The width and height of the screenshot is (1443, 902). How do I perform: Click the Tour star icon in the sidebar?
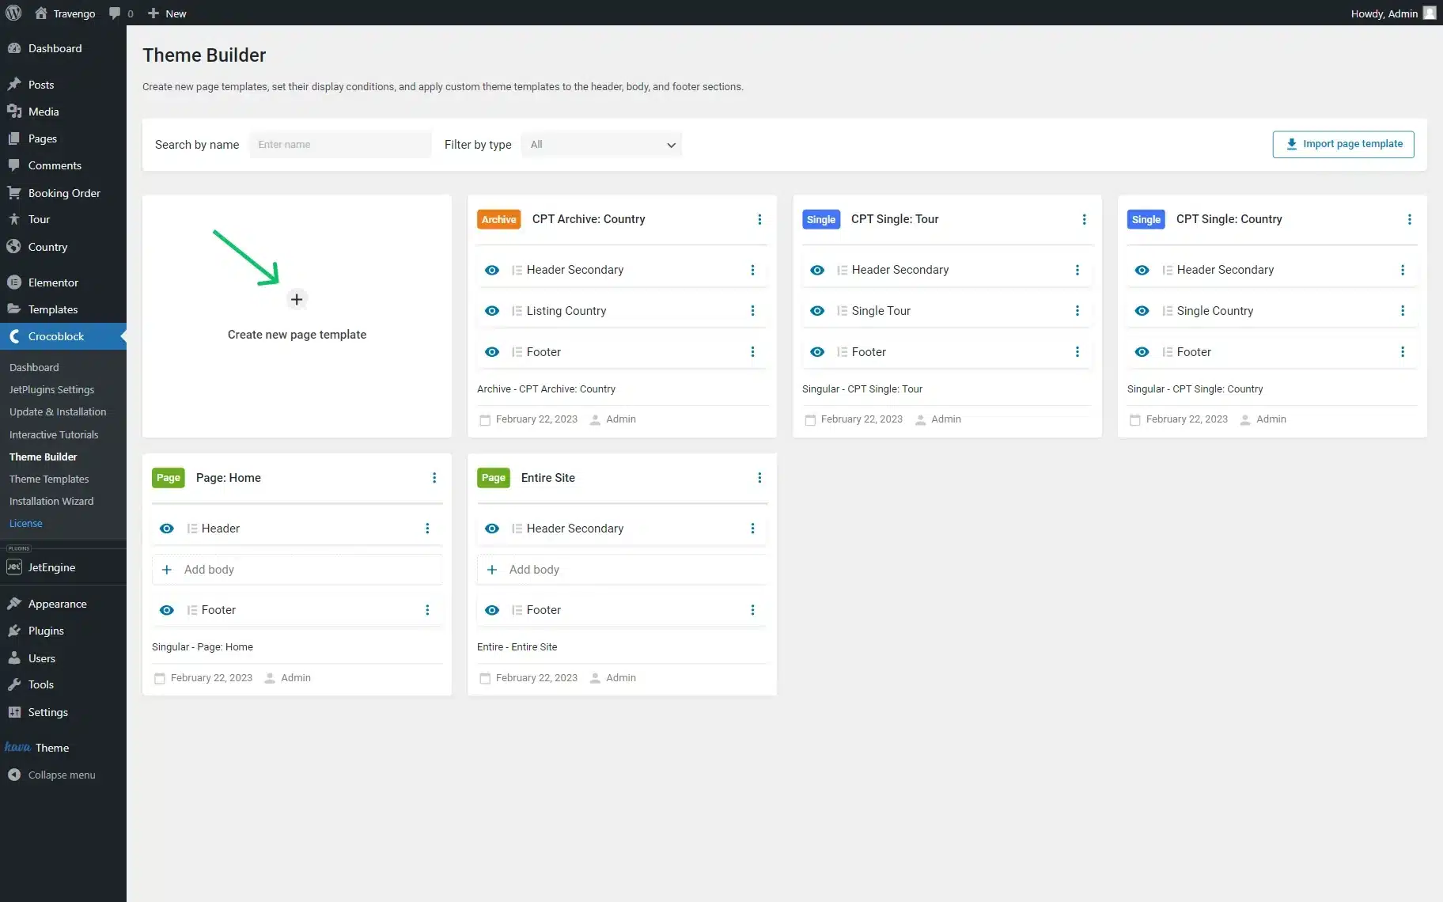point(14,219)
